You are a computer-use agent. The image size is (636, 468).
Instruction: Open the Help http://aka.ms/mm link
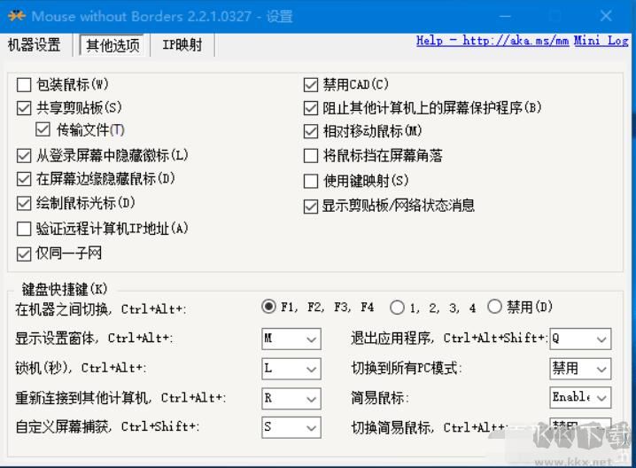(x=493, y=41)
